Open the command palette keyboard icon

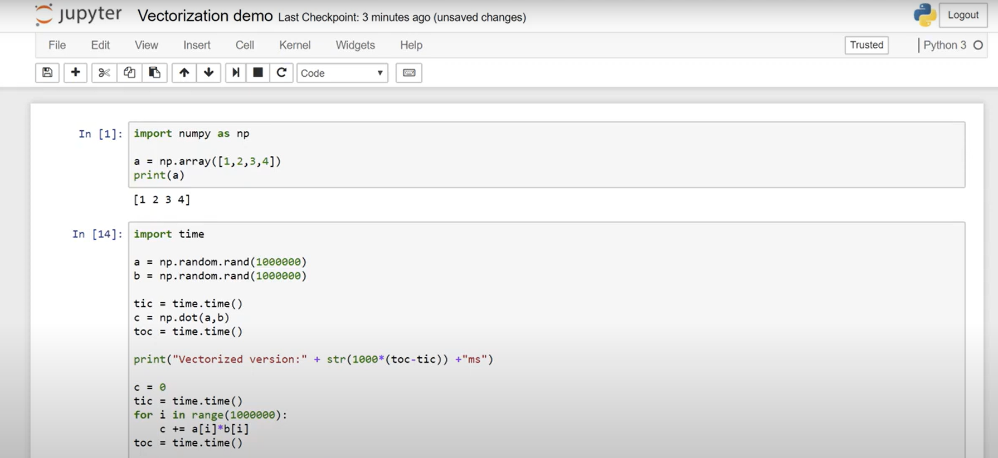(409, 73)
